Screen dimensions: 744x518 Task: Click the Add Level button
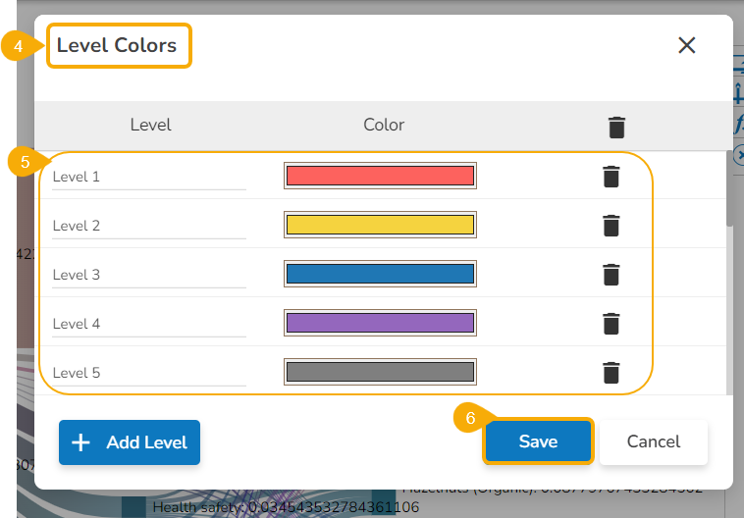click(130, 442)
